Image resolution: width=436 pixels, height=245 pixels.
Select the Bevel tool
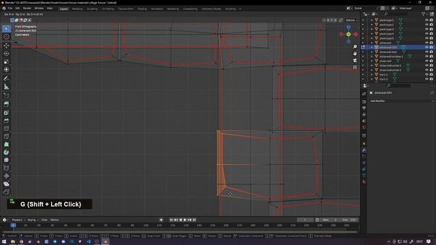point(6,120)
